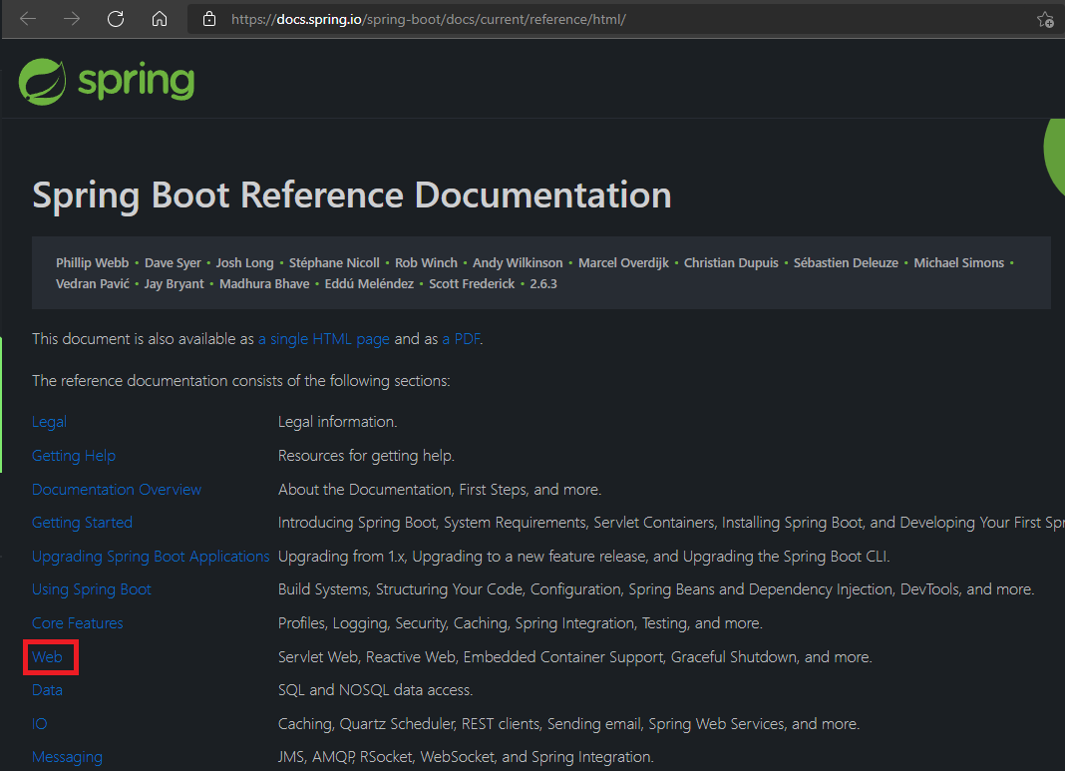Open the single HTML page link
Image resolution: width=1065 pixels, height=771 pixels.
coord(324,339)
